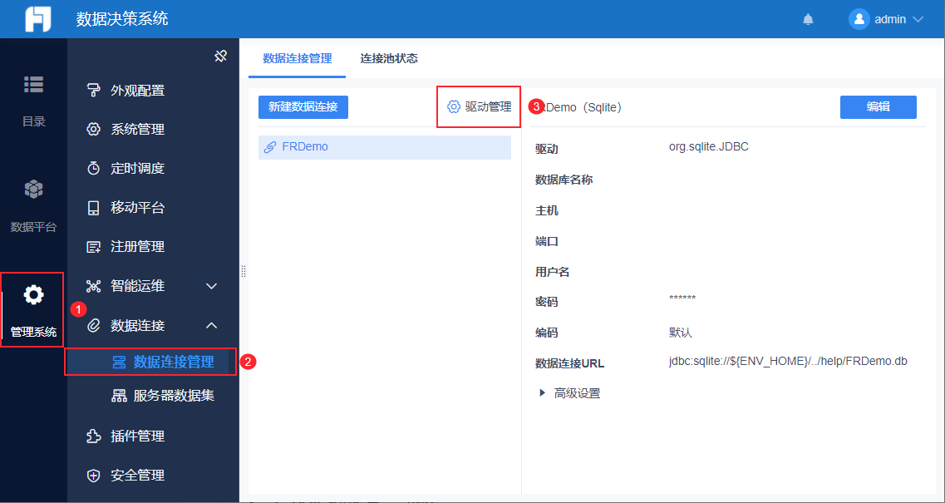The height and width of the screenshot is (503, 945).
Task: Click the FRDemo link icon
Action: 270,146
